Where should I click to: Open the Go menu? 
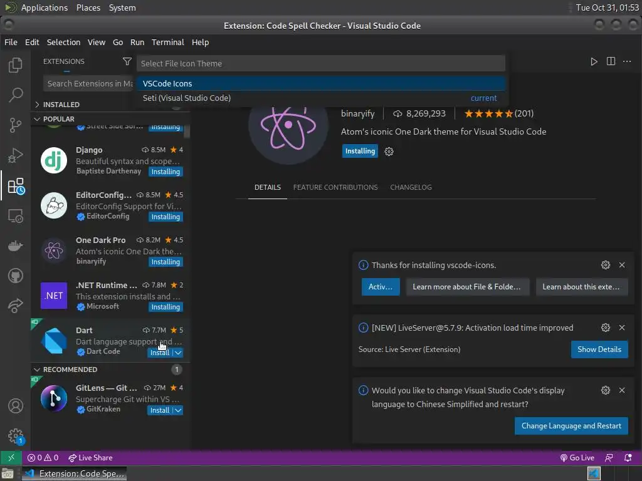118,42
